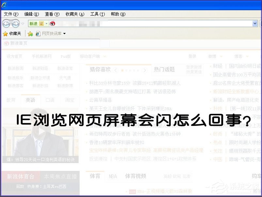The image size is (262, 197).
Task: Switch to the 英语 tab
Action: click(x=31, y=100)
